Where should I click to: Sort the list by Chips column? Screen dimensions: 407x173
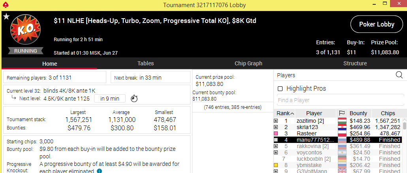388,113
